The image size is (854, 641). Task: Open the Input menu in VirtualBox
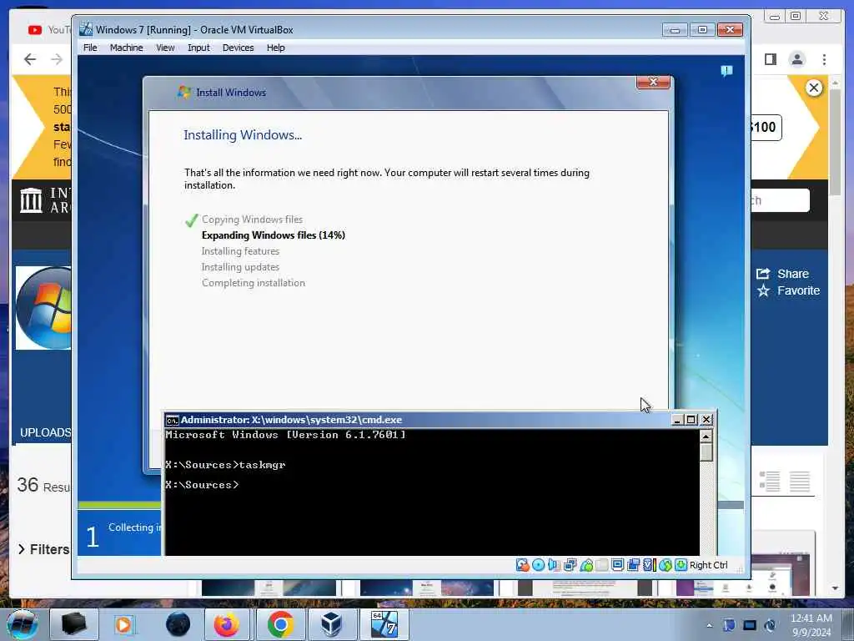coord(198,48)
